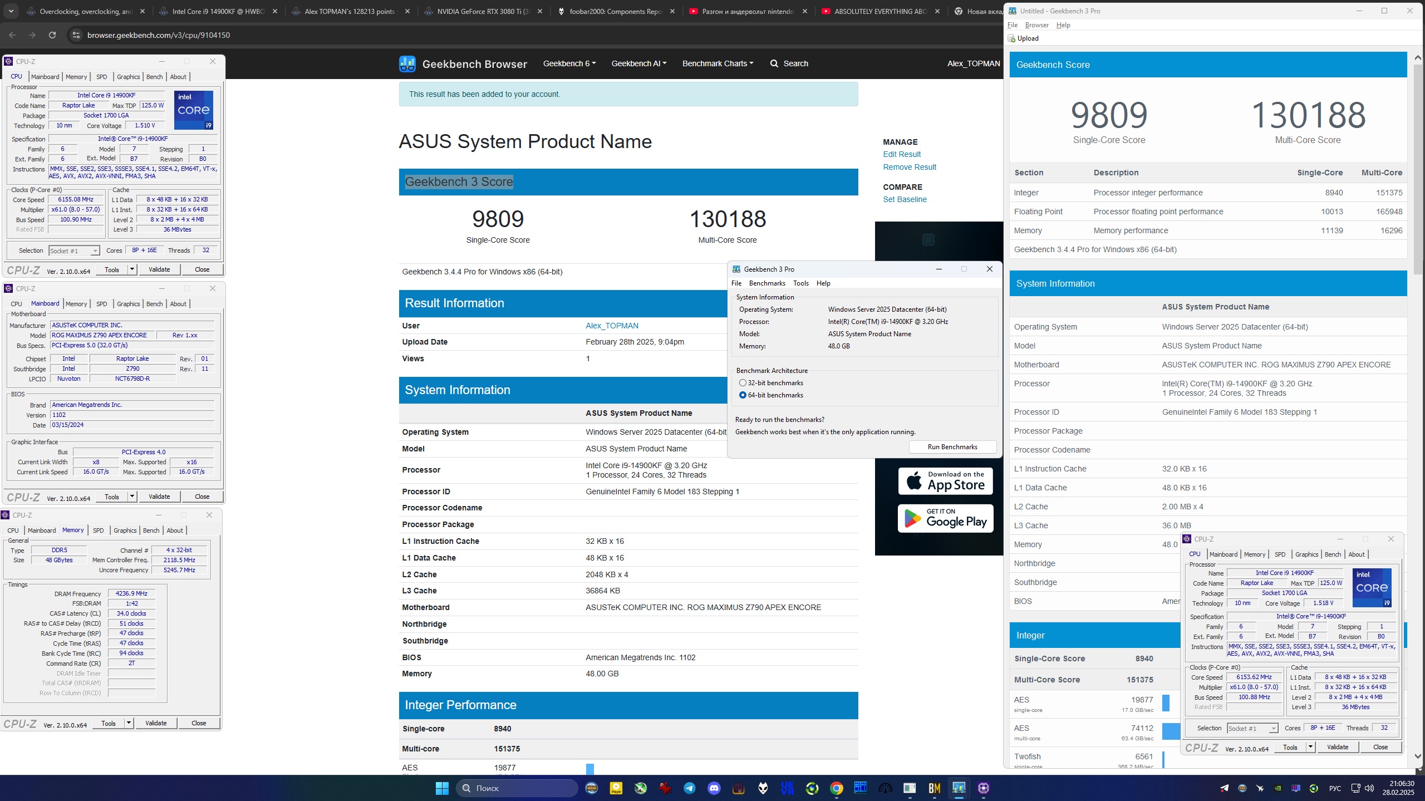Open the volume control in system tray
1425x801 pixels.
tap(1369, 788)
